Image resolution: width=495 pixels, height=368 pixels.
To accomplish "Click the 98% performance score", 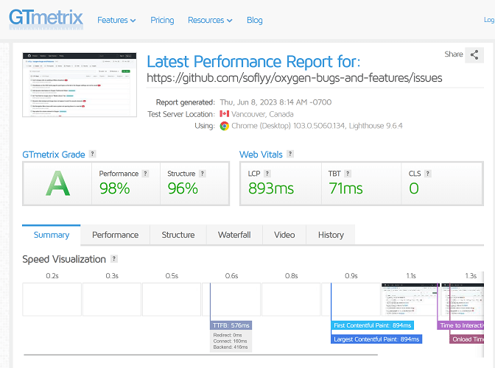I will click(x=115, y=188).
